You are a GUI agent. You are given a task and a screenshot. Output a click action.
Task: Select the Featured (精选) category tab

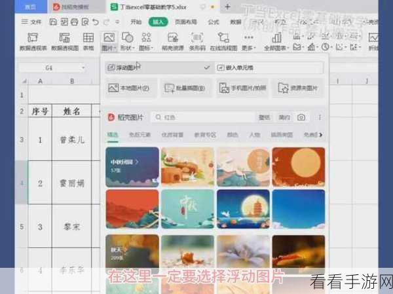[x=113, y=135]
